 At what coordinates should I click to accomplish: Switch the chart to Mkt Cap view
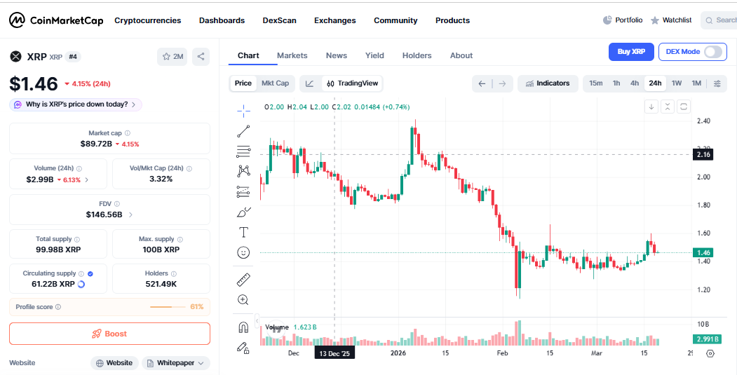275,83
